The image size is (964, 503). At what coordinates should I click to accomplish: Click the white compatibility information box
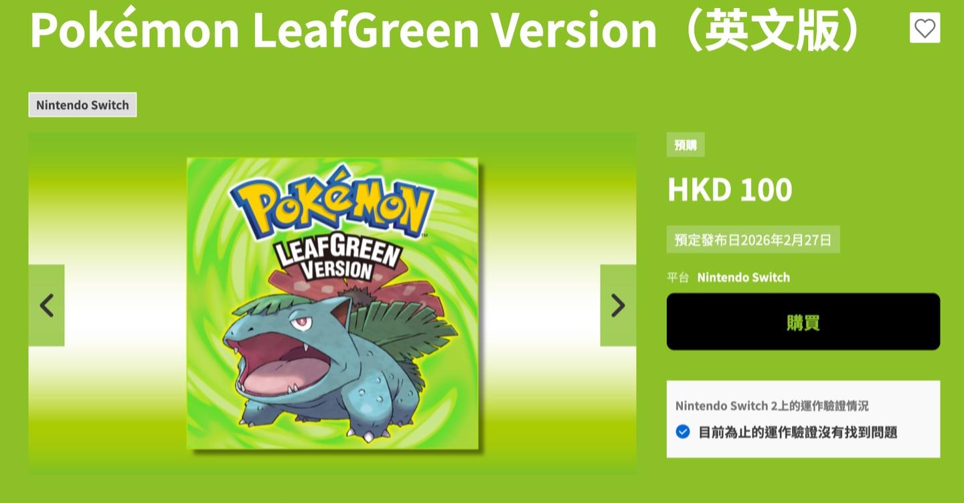tap(803, 419)
